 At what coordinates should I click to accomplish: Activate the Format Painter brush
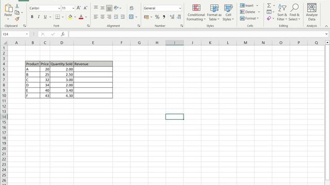pyautogui.click(x=17, y=19)
